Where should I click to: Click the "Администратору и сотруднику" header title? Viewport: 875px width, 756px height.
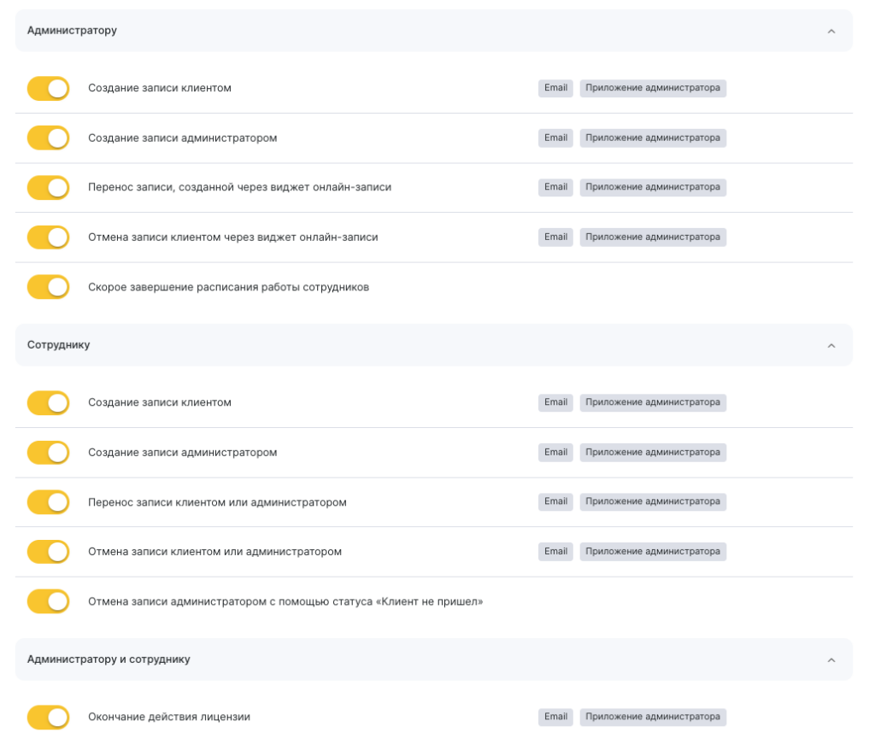[109, 659]
